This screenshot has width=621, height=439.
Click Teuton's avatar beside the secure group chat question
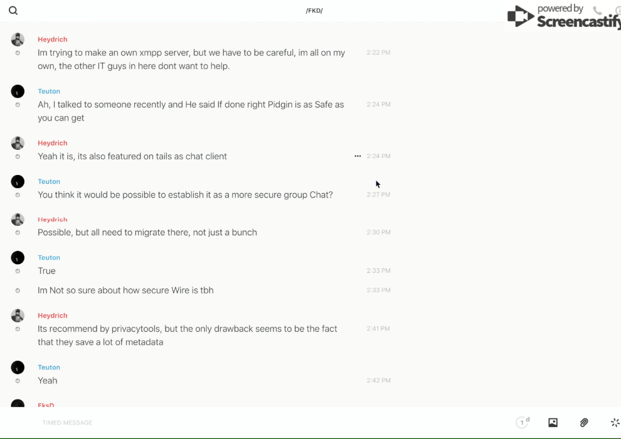18,182
